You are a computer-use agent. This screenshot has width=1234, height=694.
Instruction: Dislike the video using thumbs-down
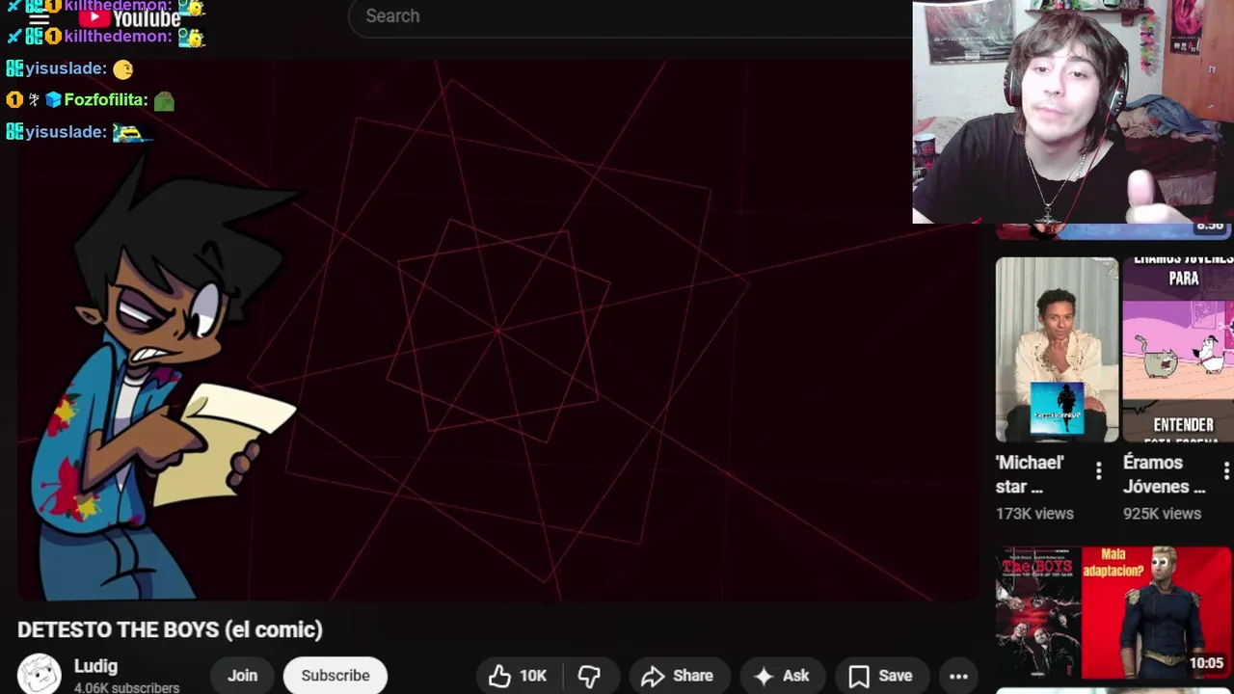[589, 676]
